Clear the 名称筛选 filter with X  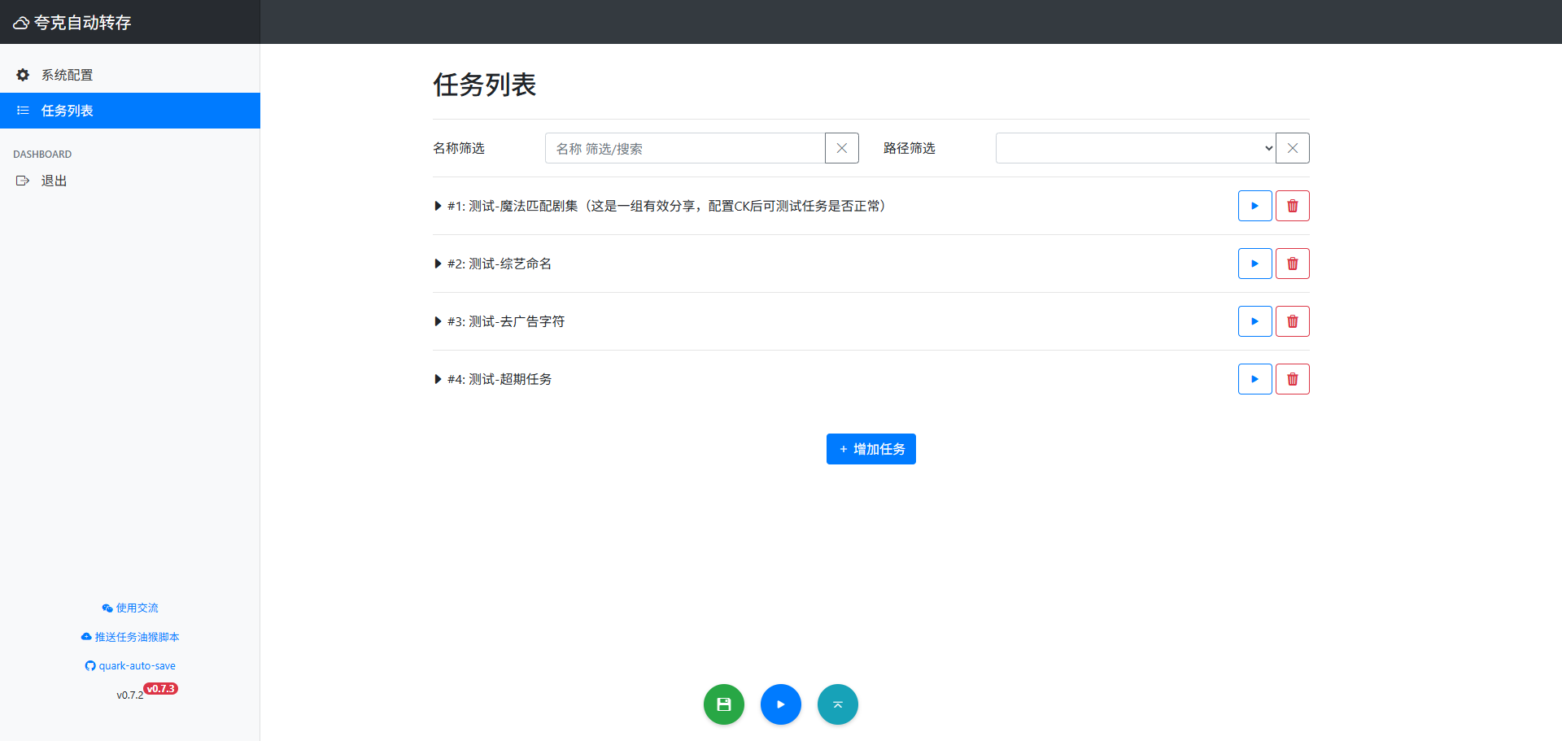841,148
